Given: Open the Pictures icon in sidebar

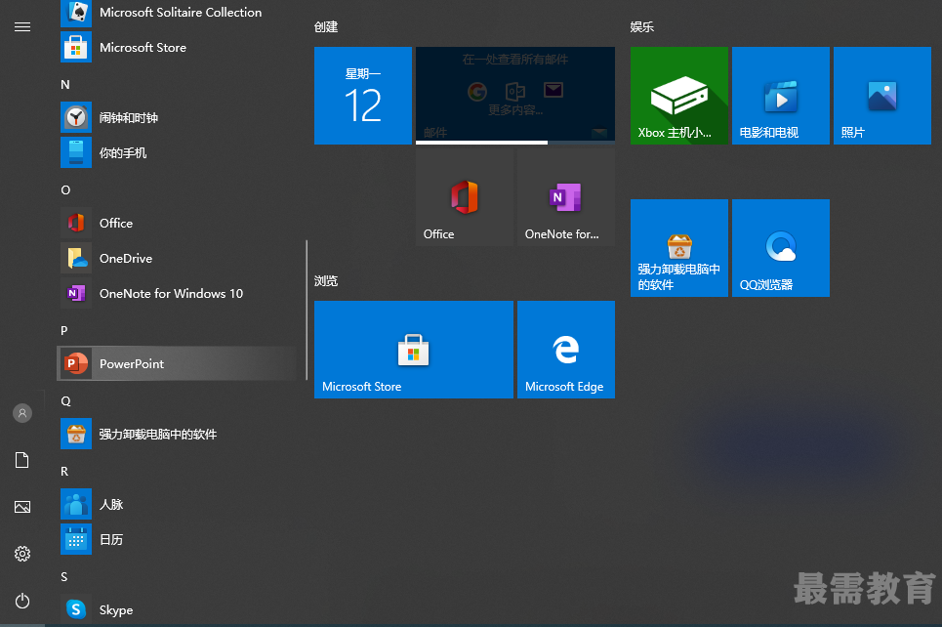Looking at the screenshot, I should coord(22,507).
